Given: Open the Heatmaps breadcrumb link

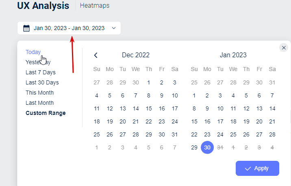Looking at the screenshot, I should [94, 6].
